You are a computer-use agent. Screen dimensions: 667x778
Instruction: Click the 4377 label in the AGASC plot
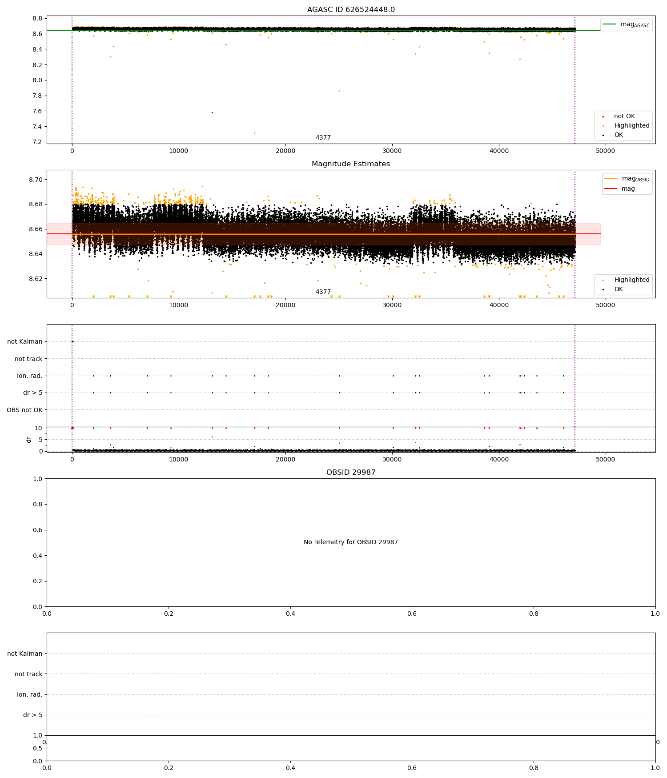click(x=323, y=138)
